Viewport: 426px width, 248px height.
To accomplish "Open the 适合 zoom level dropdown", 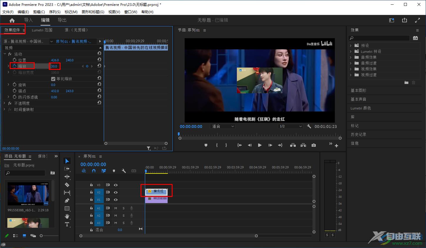I will tap(223, 126).
